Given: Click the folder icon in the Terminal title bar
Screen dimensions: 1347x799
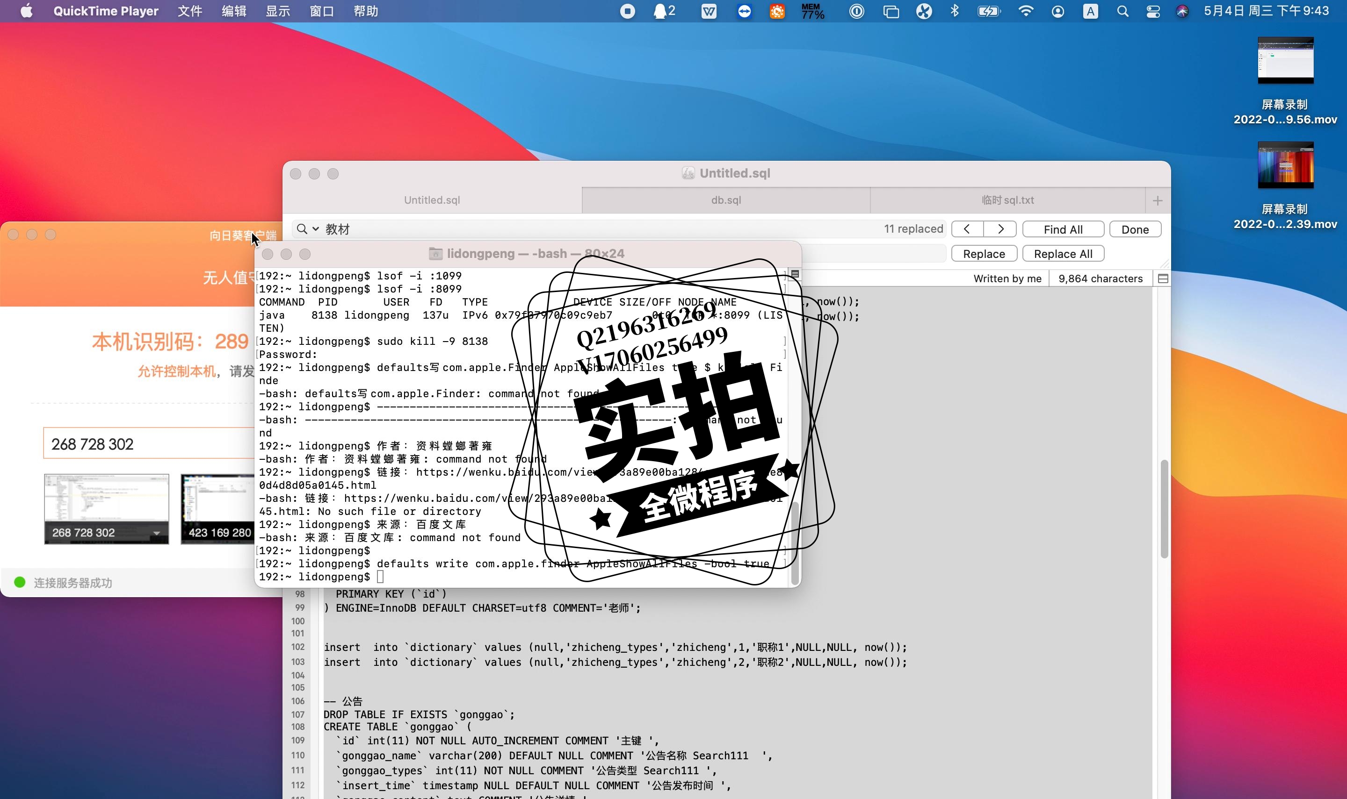Looking at the screenshot, I should click(x=435, y=253).
